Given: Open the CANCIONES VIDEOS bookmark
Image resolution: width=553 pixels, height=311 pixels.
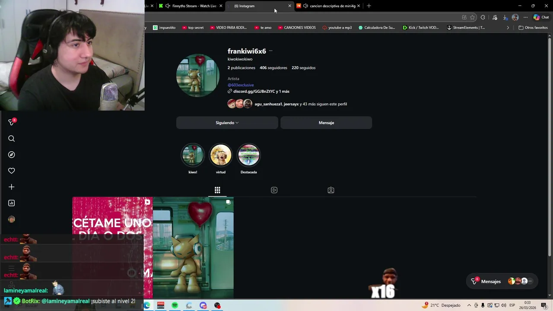Looking at the screenshot, I should 297,28.
